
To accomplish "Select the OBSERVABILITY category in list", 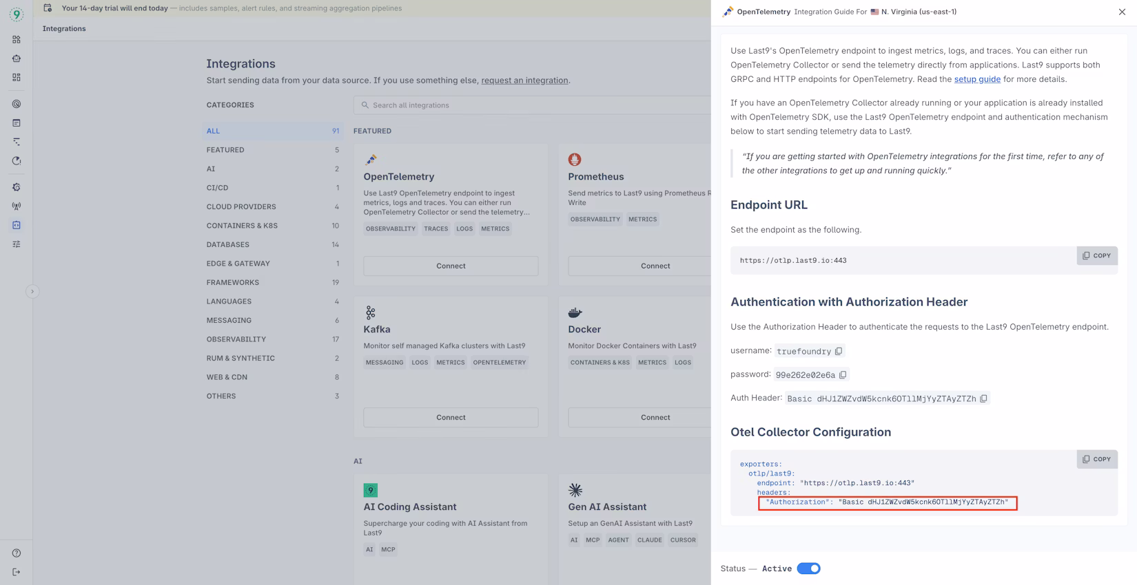I will point(273,339).
